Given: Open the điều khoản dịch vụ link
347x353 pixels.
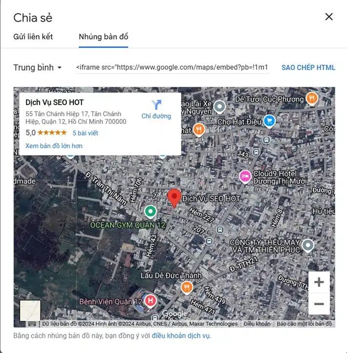Looking at the screenshot, I should (x=181, y=335).
